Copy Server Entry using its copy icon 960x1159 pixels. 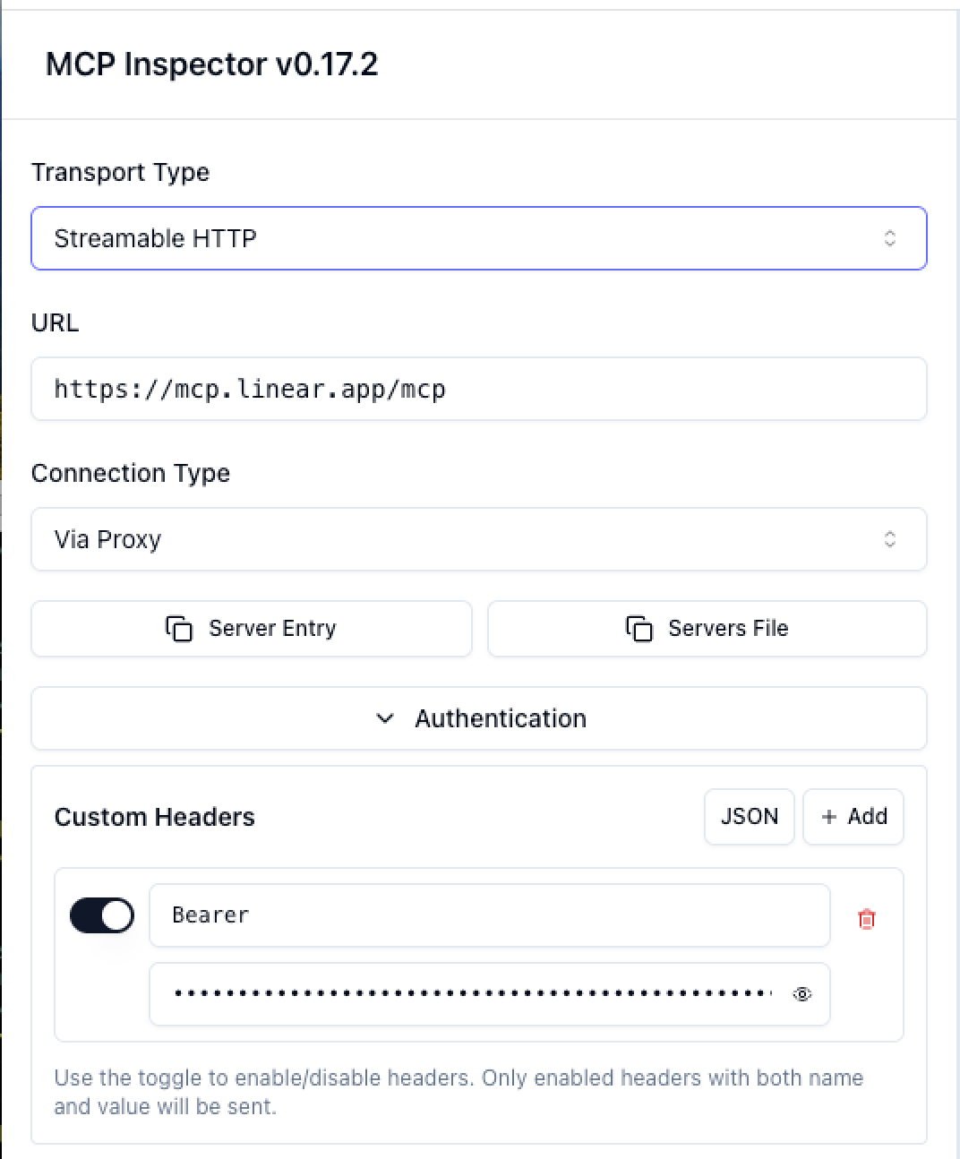coord(179,629)
